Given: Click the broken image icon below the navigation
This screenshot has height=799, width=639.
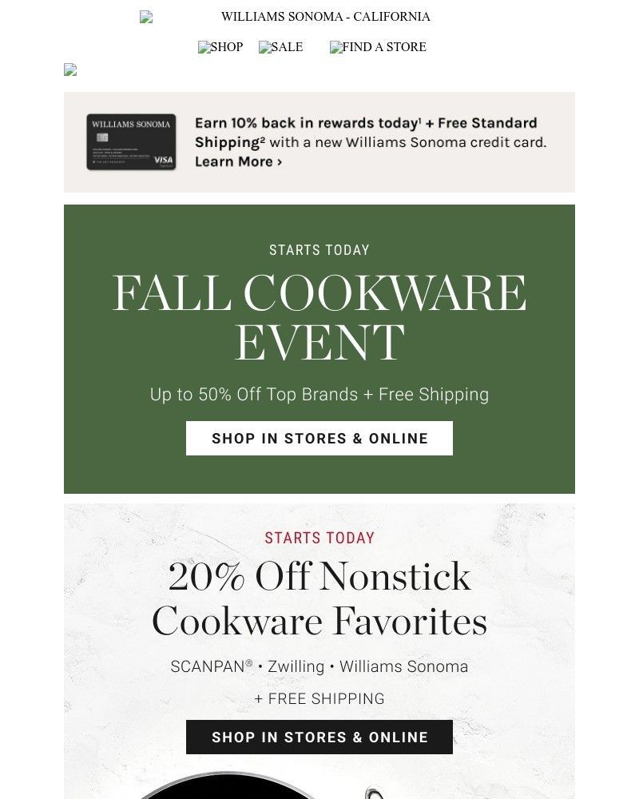Looking at the screenshot, I should click(x=70, y=70).
